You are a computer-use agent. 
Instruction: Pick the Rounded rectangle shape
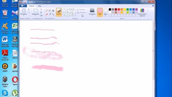pyautogui.click(x=65, y=12)
